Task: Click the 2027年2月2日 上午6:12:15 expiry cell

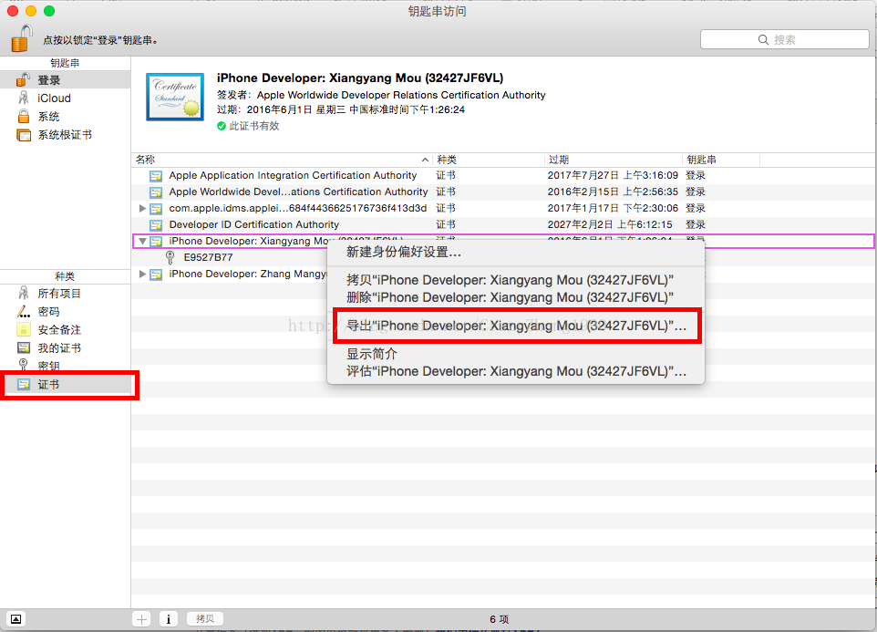Action: point(610,224)
